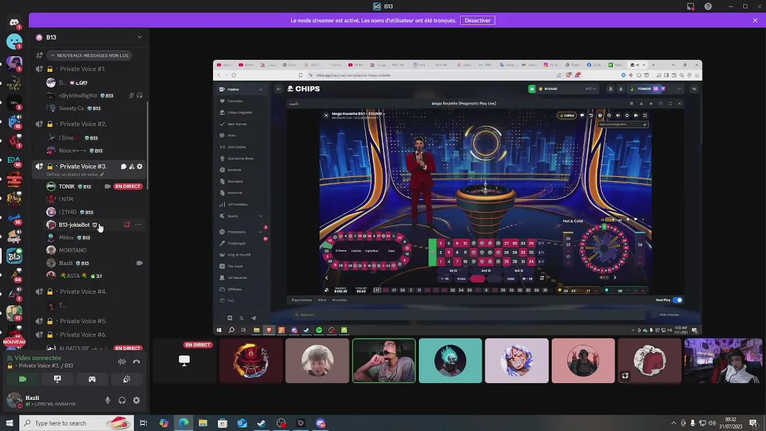Image resolution: width=766 pixels, height=431 pixels.
Task: Click the NOUVEAU unread indicator in the server list
Action: pyautogui.click(x=14, y=342)
